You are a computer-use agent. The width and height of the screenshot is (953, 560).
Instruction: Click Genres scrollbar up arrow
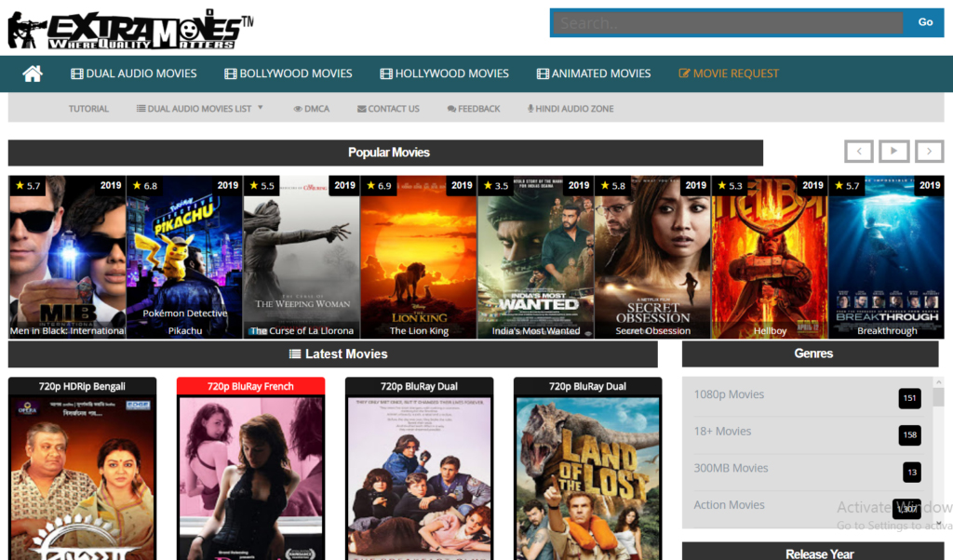938,382
